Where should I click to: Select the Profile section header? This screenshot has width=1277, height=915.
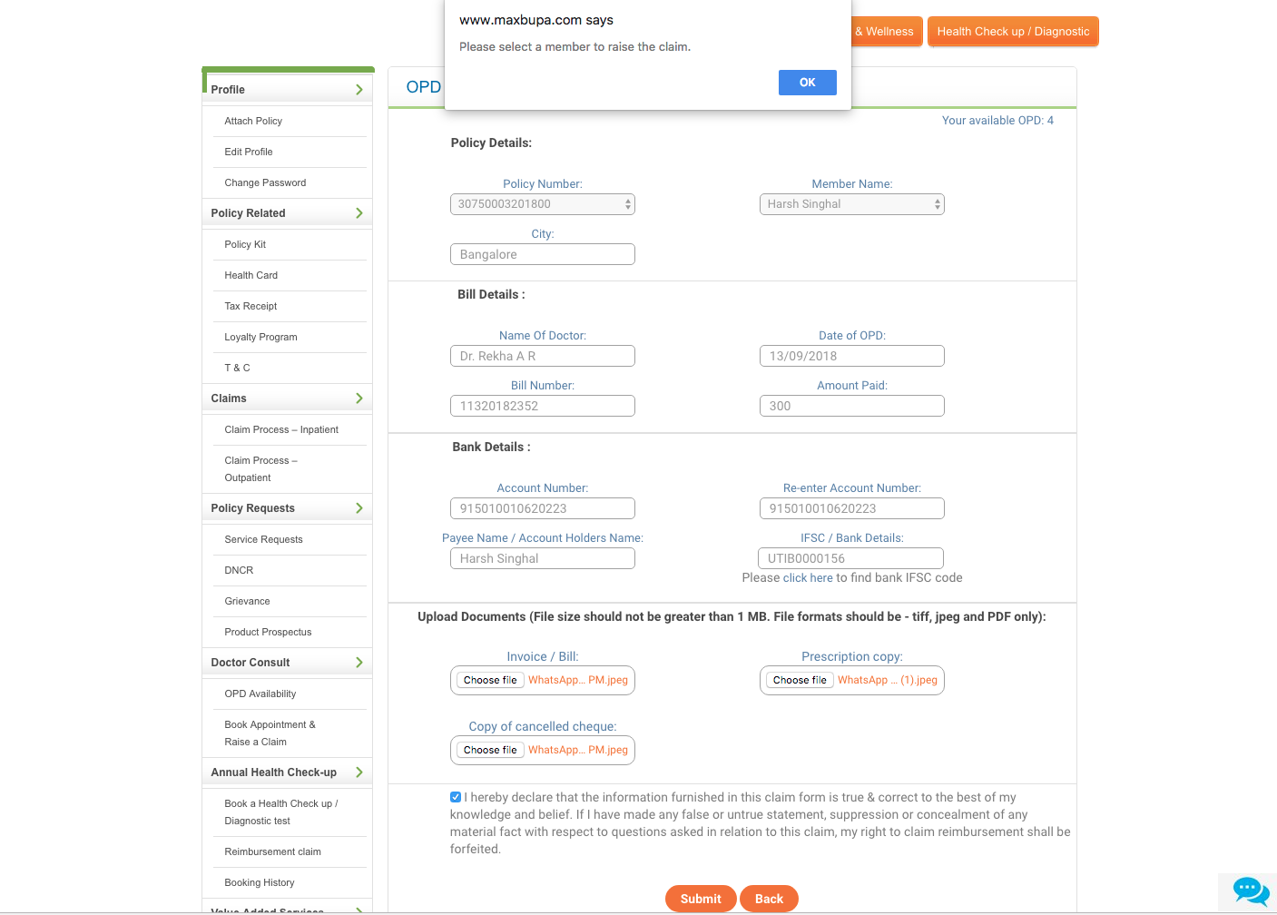(287, 90)
